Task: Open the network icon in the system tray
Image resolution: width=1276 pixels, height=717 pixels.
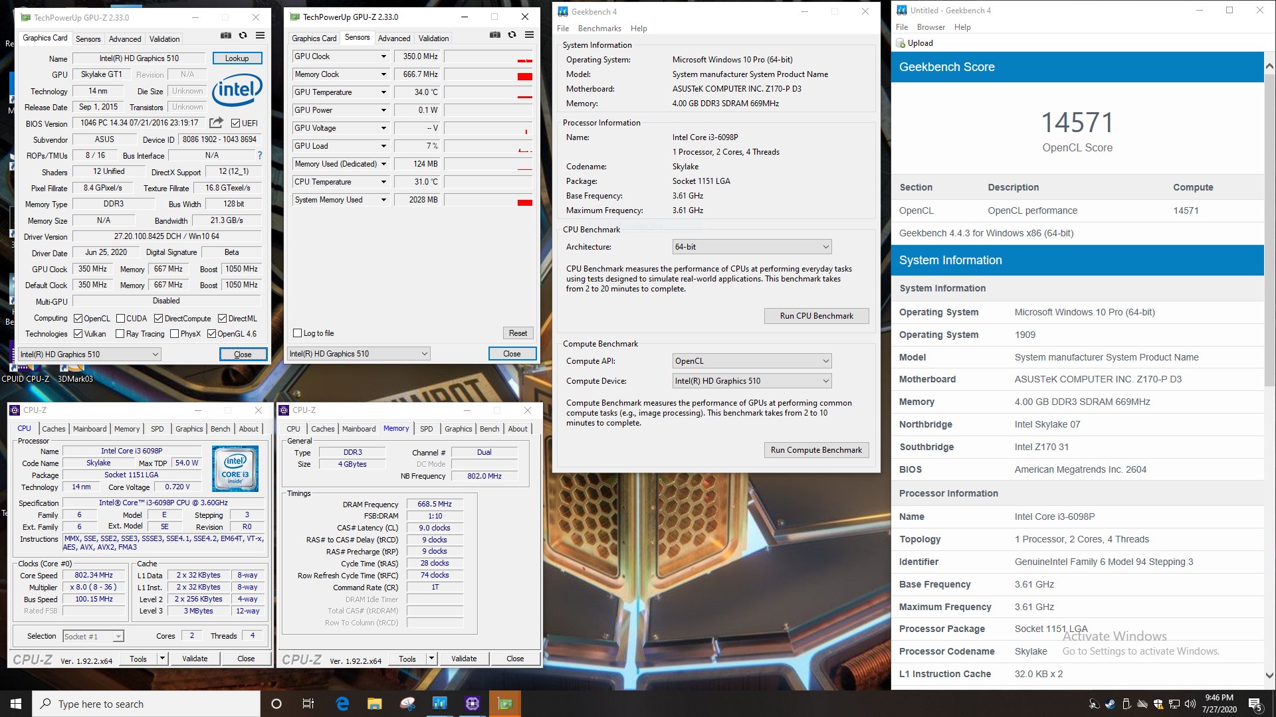Action: pos(1174,704)
